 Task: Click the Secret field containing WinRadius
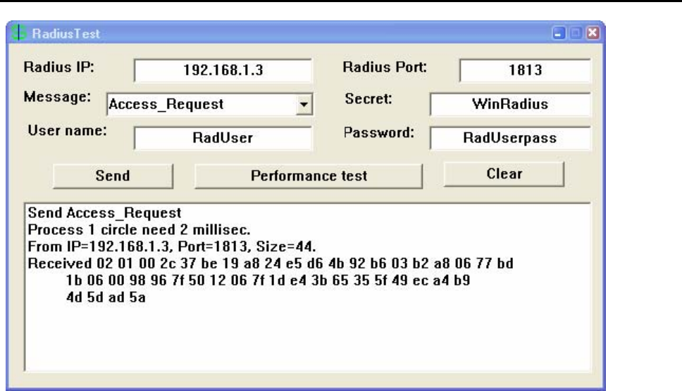tap(510, 104)
